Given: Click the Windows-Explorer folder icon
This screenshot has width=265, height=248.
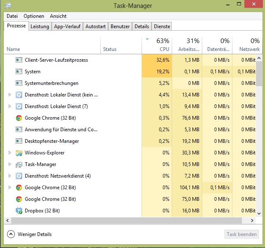Looking at the screenshot, I should pyautogui.click(x=19, y=153).
